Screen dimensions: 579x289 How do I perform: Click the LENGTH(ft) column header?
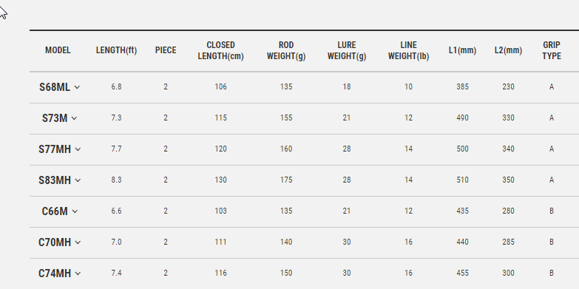pyautogui.click(x=116, y=50)
